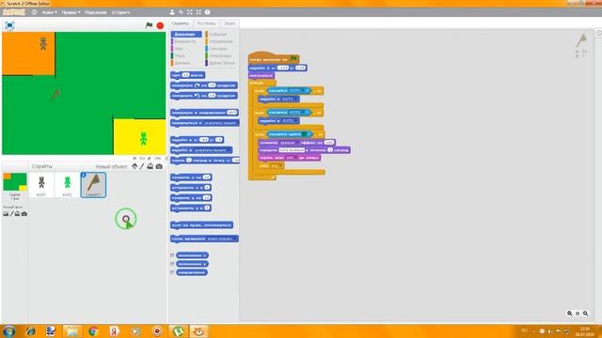Open the Подсказки menu item
602x338 pixels.
(96, 12)
